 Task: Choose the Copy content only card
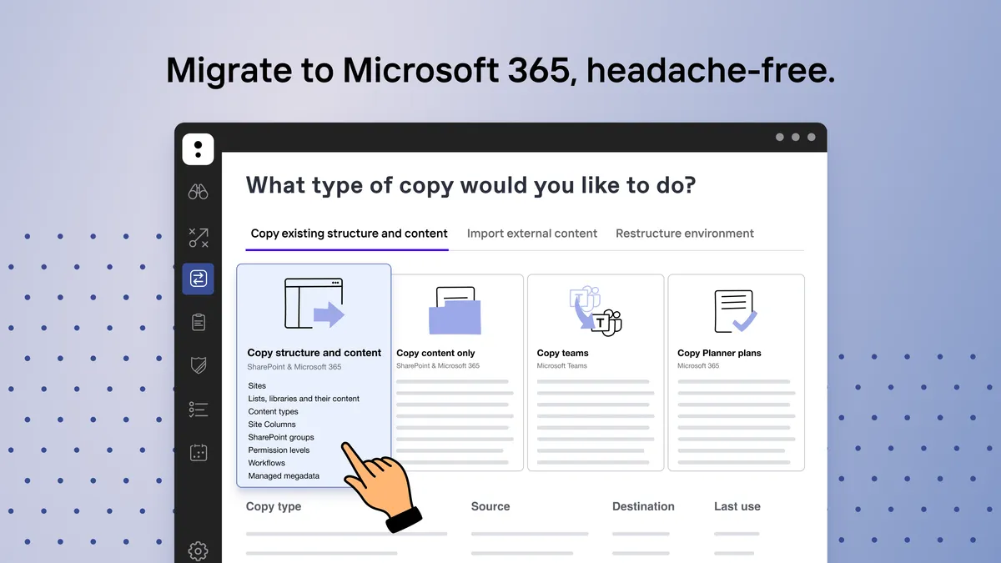[x=458, y=372]
